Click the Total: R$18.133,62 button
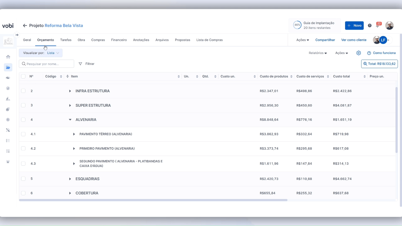Image resolution: width=402 pixels, height=226 pixels. pos(379,64)
